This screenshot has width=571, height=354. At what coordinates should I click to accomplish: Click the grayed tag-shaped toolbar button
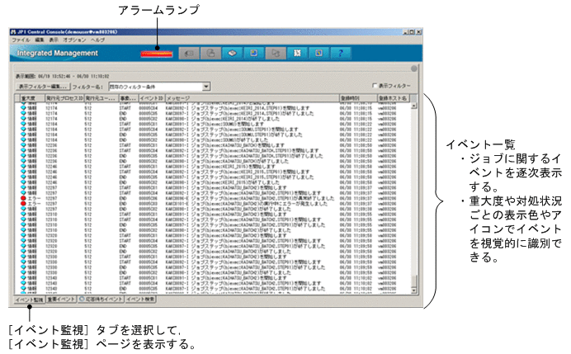[x=189, y=53]
